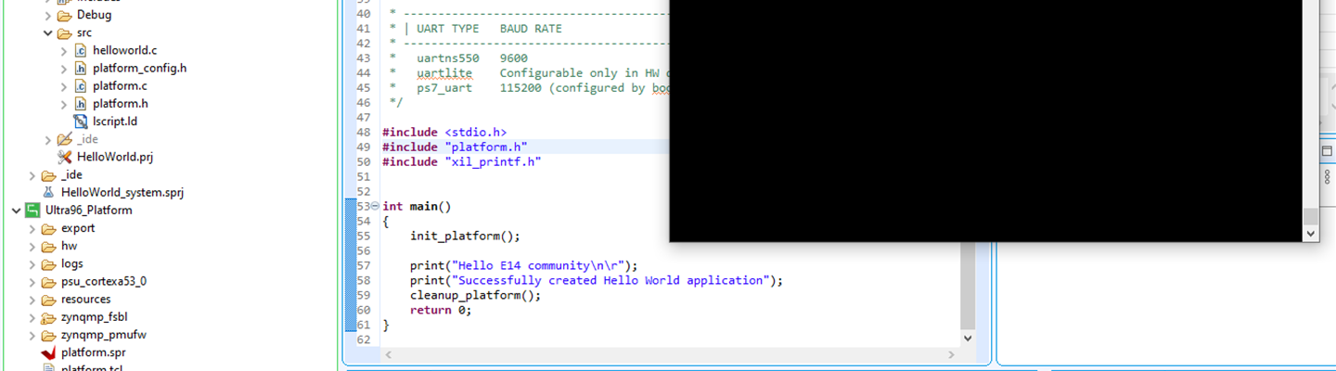
Task: Expand the platform_config.h node
Action: click(64, 68)
